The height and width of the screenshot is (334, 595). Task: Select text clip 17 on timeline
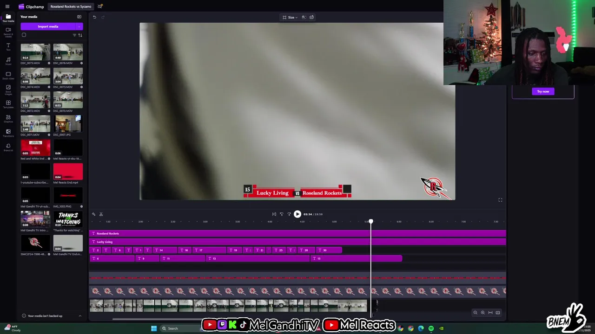point(209,250)
